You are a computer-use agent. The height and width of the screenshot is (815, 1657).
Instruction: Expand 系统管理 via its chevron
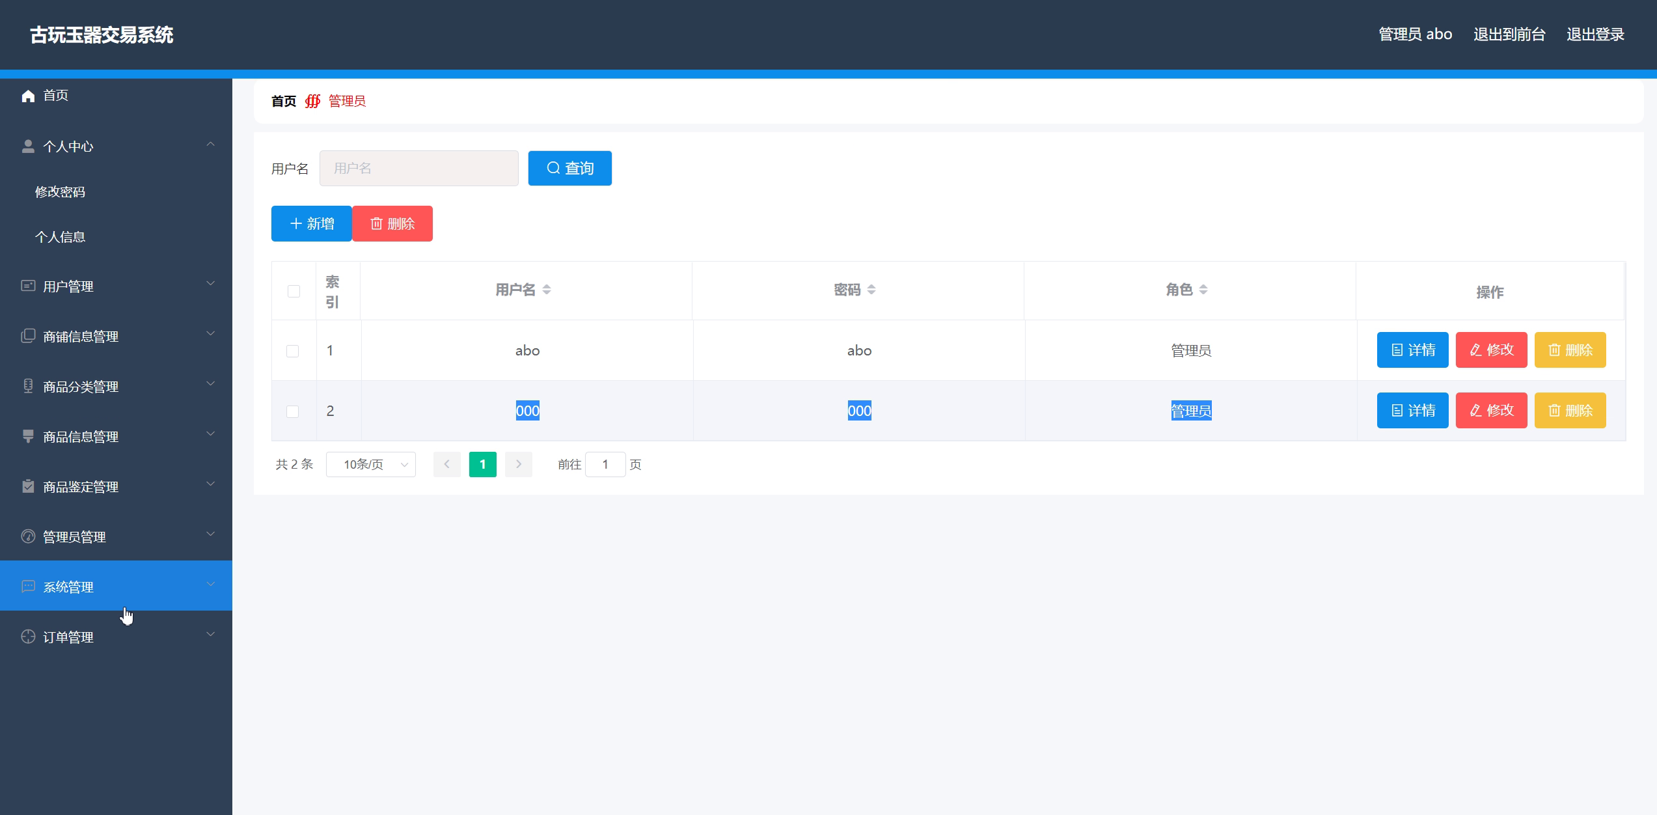210,584
